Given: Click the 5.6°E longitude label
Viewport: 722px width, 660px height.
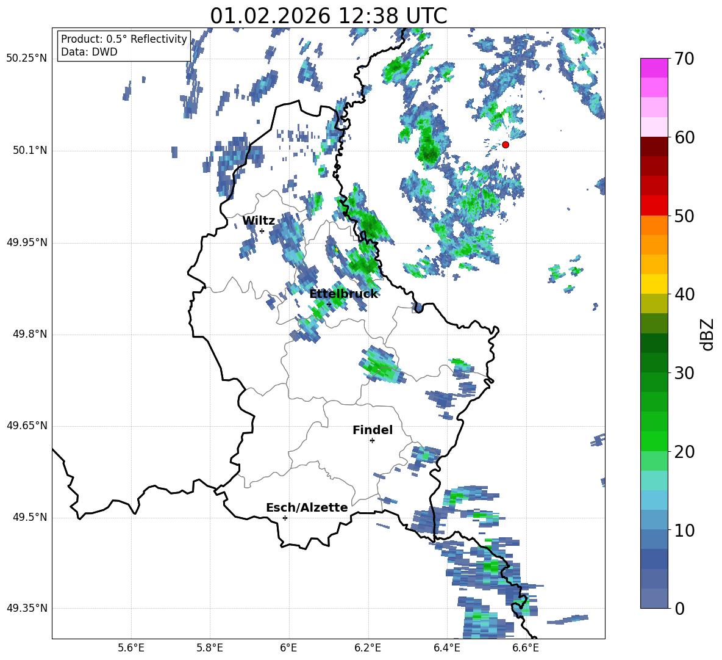Looking at the screenshot, I should [x=131, y=648].
